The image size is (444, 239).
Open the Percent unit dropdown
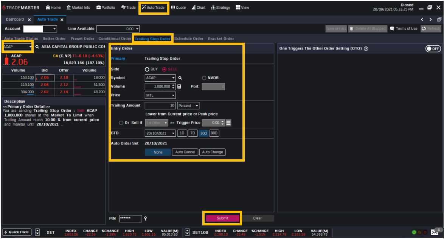pos(188,106)
